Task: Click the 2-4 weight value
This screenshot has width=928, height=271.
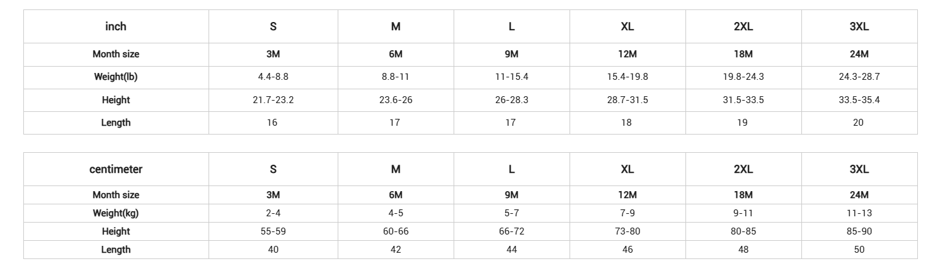Action: click(273, 213)
